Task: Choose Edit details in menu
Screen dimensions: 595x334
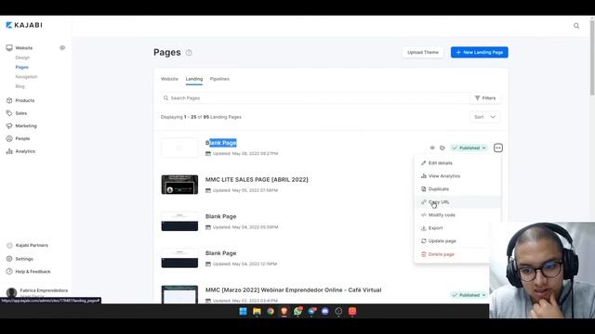Action: (440, 163)
